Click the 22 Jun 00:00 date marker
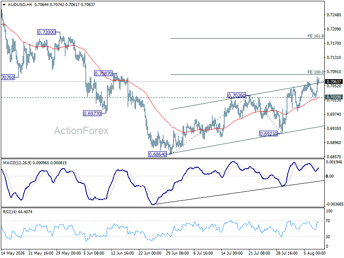Viewport: 344px width, 258px height. click(x=150, y=253)
